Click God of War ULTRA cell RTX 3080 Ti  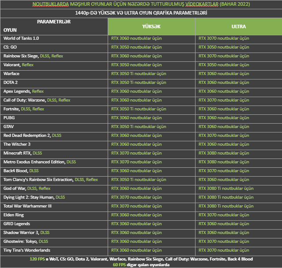pos(239,189)
